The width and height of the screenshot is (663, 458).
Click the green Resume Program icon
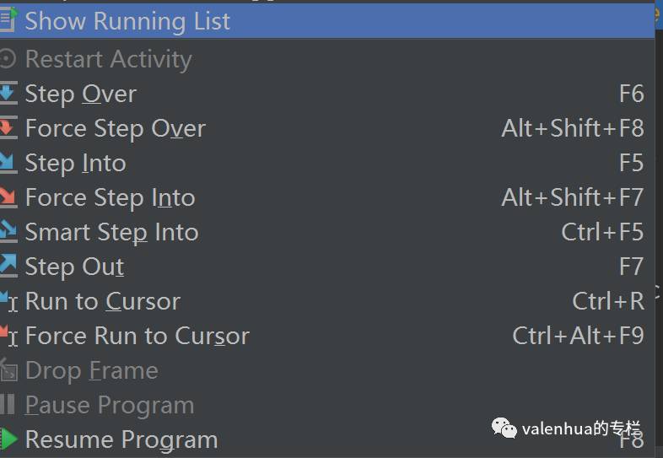(8, 439)
